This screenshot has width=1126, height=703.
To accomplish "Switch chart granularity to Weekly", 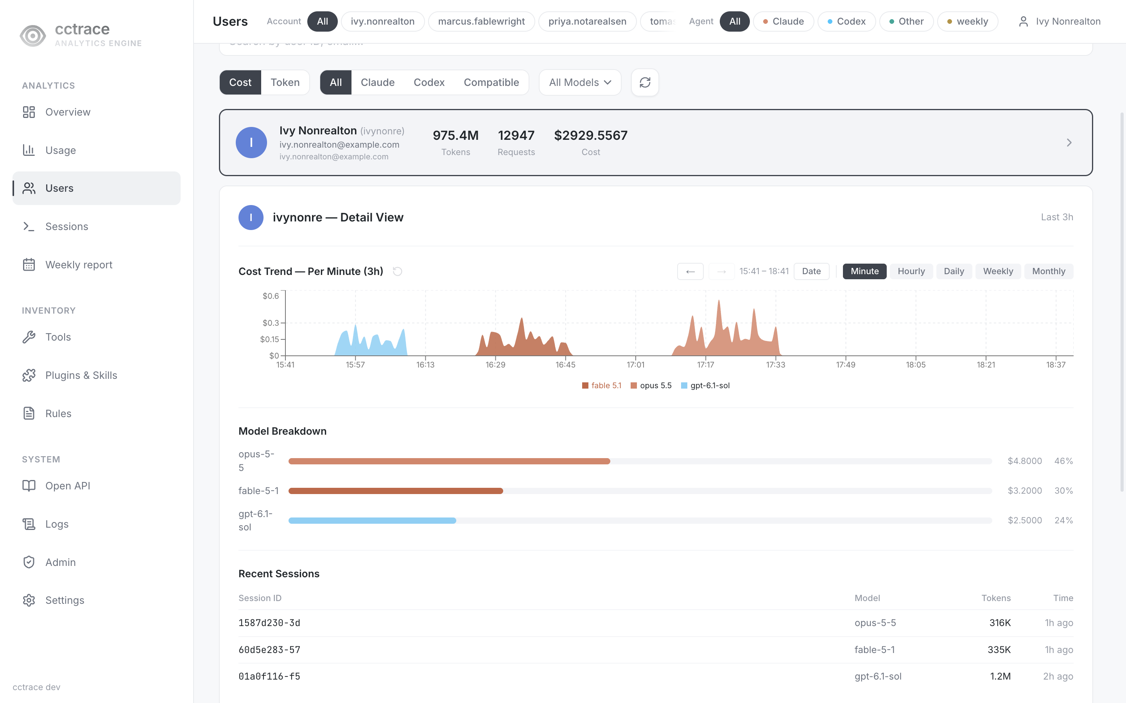I will click(x=998, y=271).
